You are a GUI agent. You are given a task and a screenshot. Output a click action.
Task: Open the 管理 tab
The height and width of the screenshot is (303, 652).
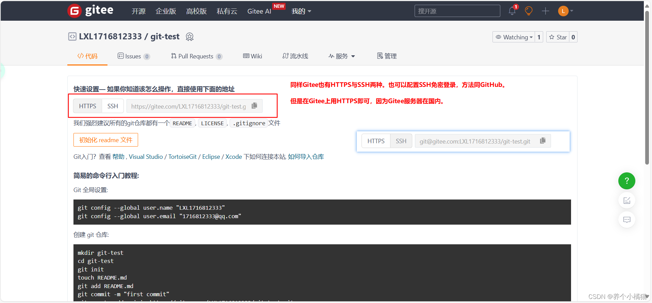(x=387, y=56)
